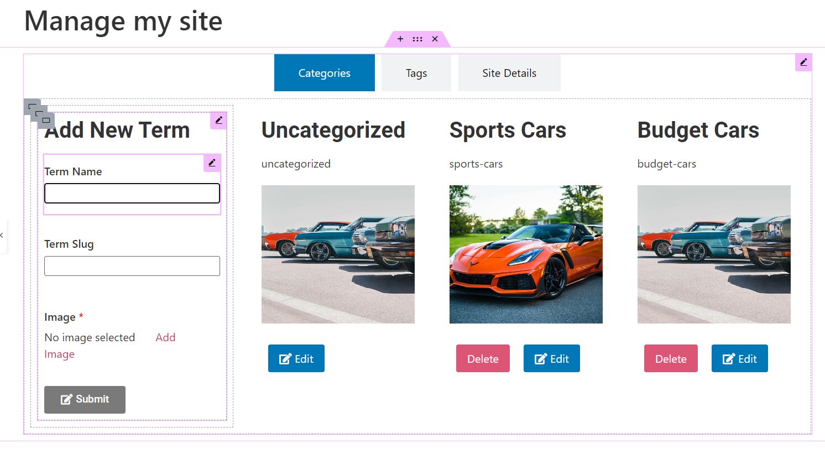Open the Site Details tab

[509, 73]
